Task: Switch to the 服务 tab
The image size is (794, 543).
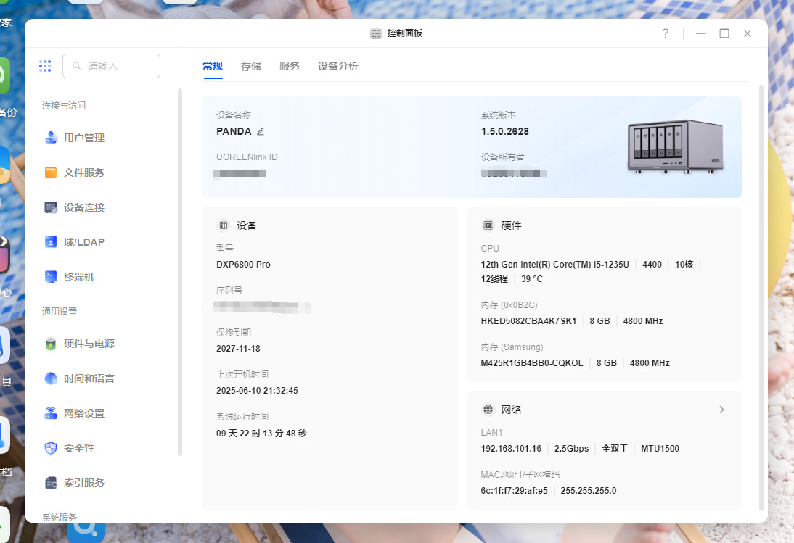Action: (289, 66)
